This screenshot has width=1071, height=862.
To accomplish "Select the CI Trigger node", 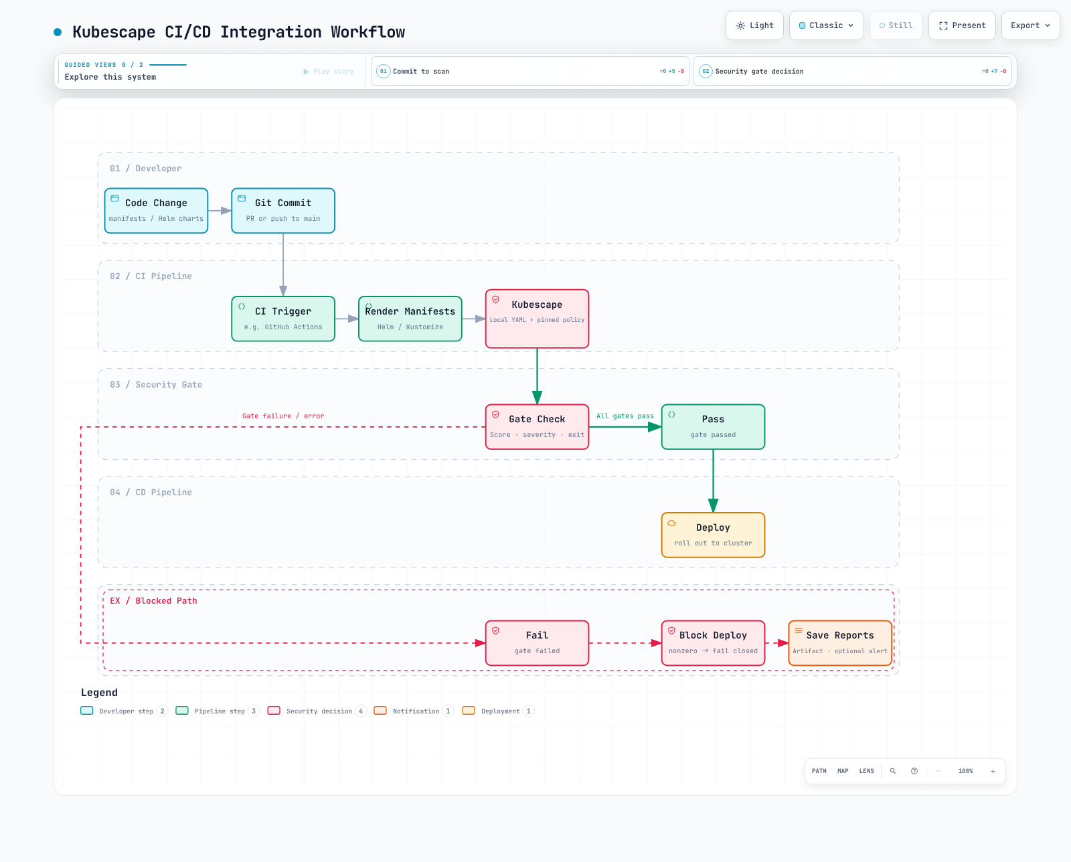I will coord(283,319).
